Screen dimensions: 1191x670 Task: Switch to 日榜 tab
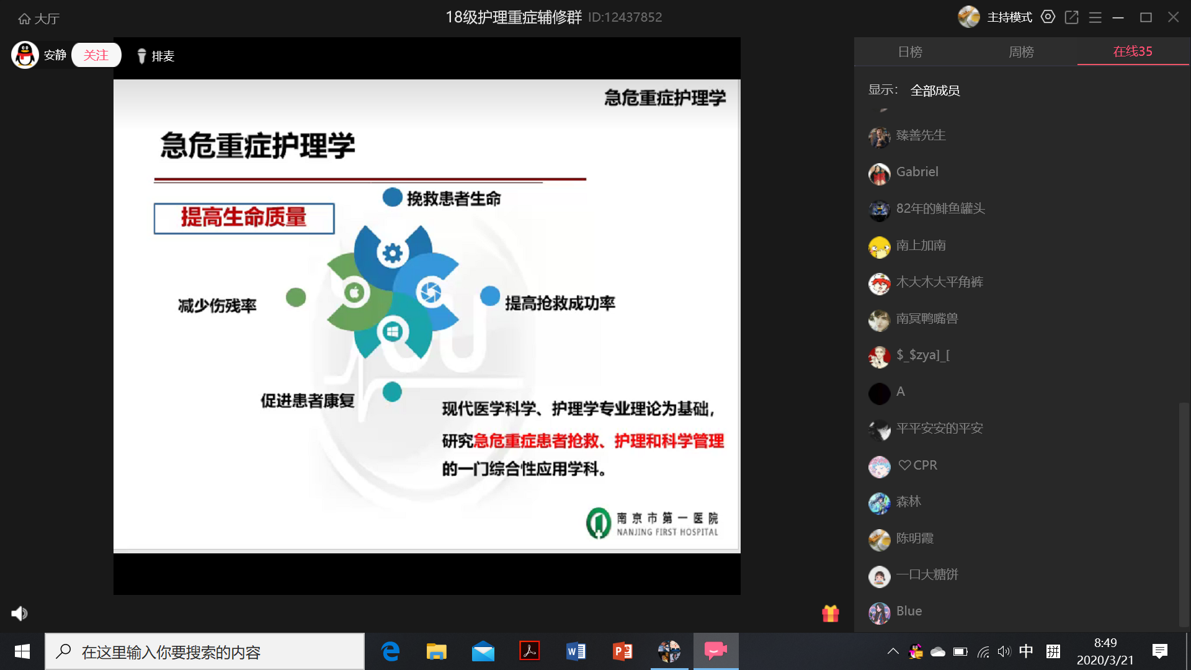910,52
